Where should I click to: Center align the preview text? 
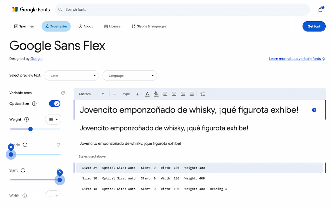(174, 94)
